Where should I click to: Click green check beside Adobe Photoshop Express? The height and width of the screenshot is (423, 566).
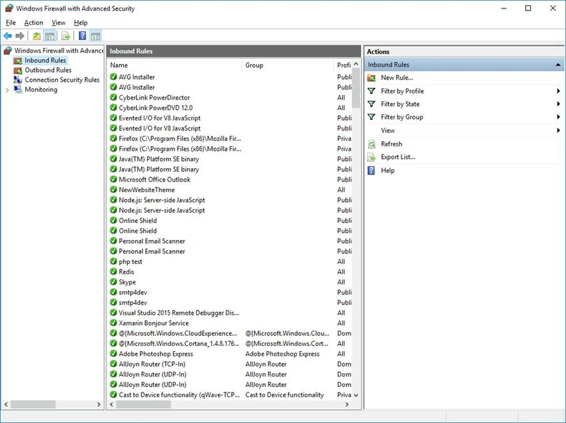click(113, 353)
